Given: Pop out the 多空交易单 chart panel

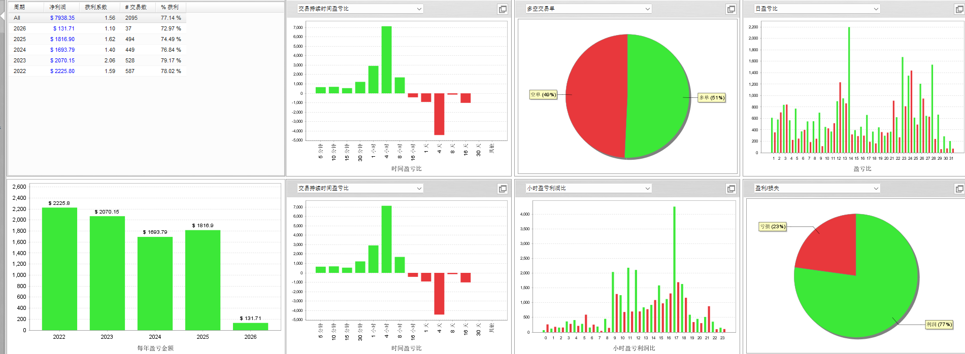Looking at the screenshot, I should (x=730, y=9).
